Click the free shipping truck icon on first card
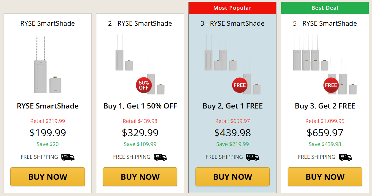 coord(68,157)
